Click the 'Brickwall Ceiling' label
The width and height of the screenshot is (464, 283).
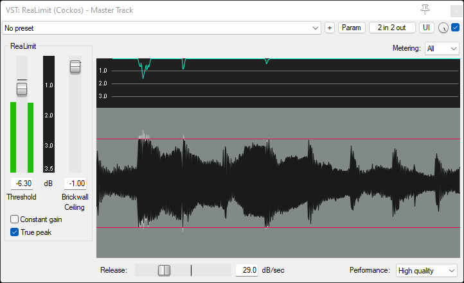pos(75,202)
